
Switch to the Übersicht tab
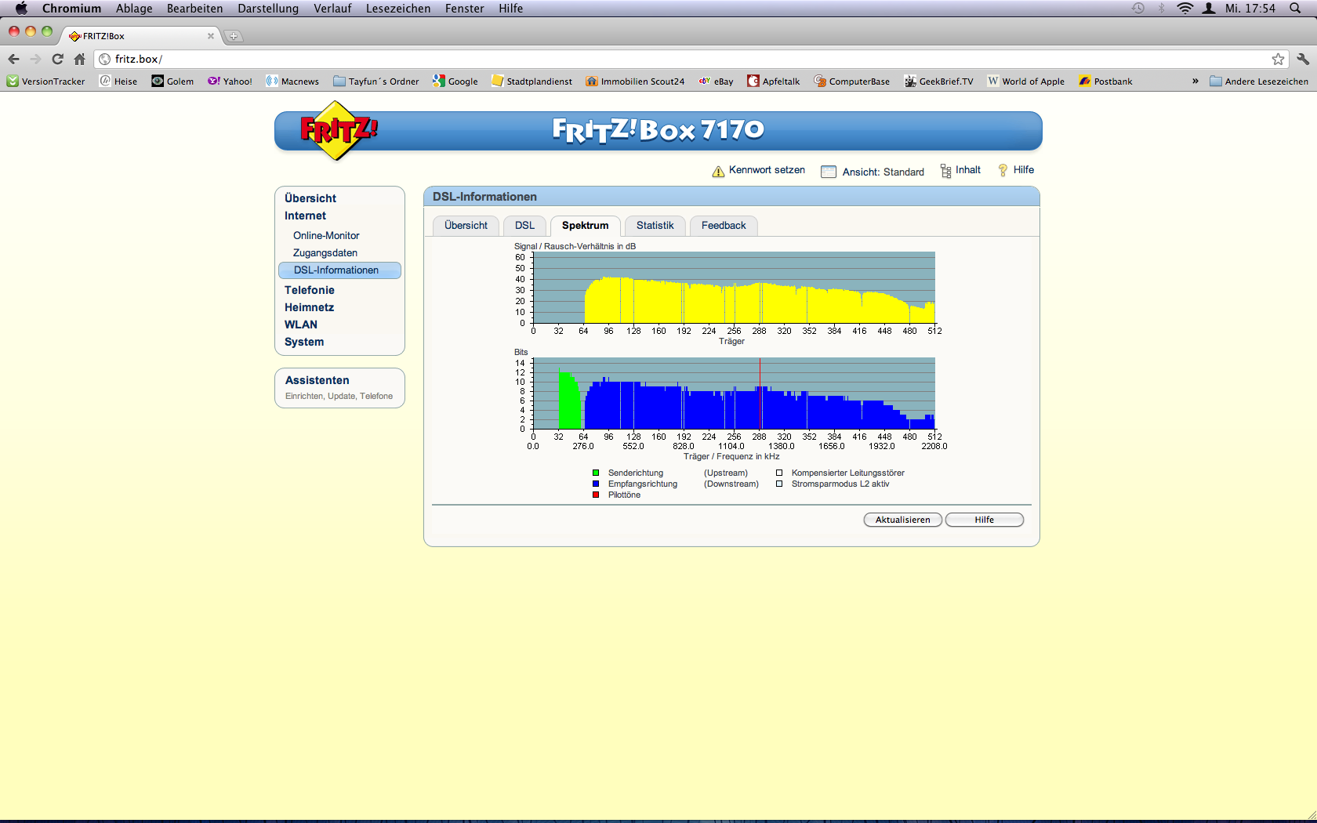tap(466, 226)
